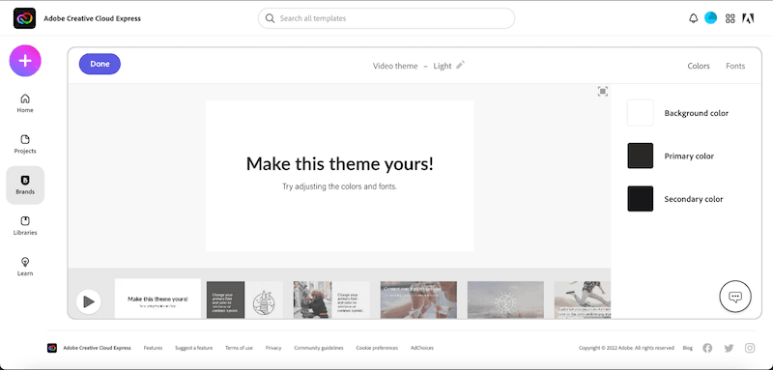The height and width of the screenshot is (370, 773).
Task: Select the street photo split slide thumbnail
Action: [331, 299]
